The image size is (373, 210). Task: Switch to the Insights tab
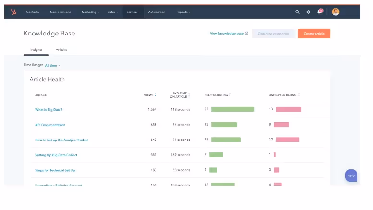pos(36,50)
